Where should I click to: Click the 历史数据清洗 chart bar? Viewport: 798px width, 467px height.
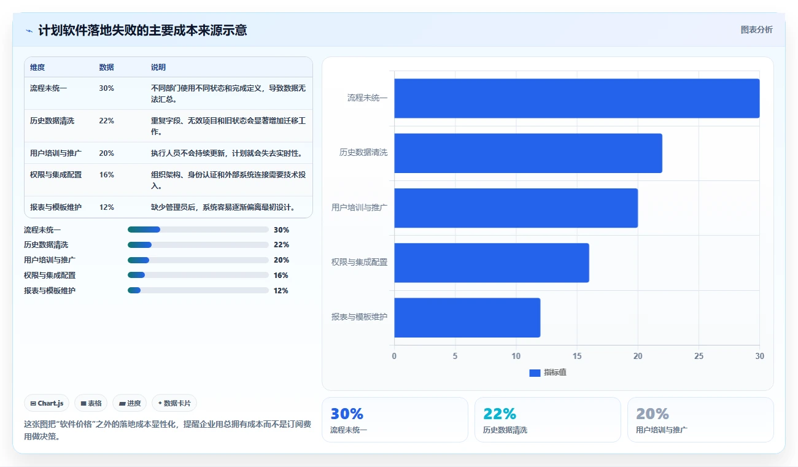point(528,153)
